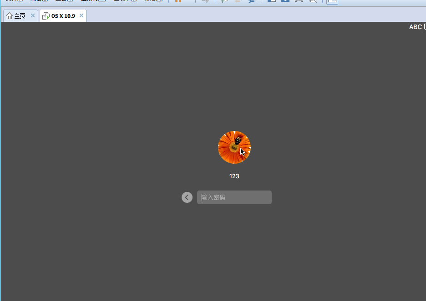Click the rightmost boxed console view icon
Image resolution: width=426 pixels, height=301 pixels.
[x=332, y=1]
